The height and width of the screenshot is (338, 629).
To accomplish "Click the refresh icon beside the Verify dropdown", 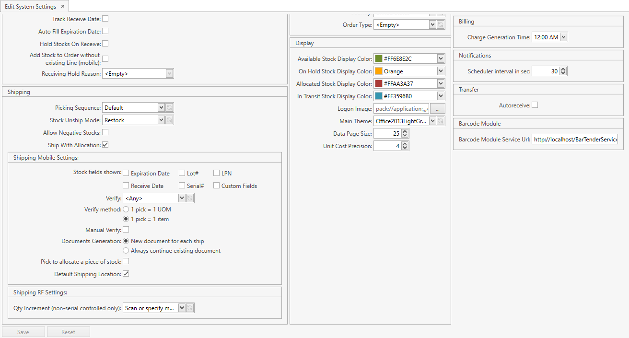I will (190, 198).
